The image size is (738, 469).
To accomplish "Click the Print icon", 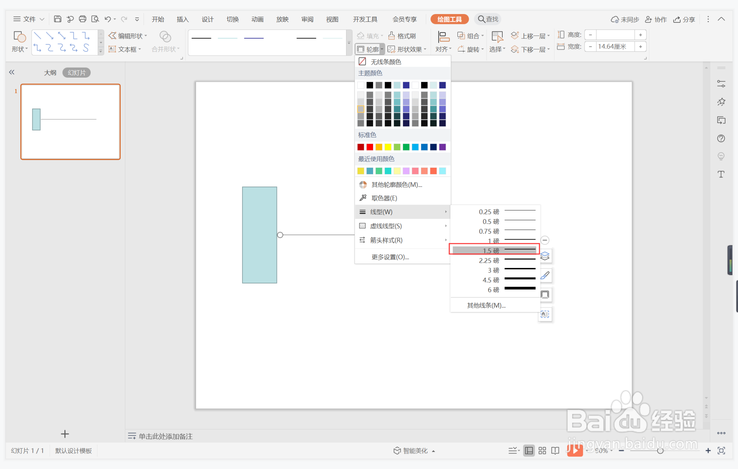I will (x=83, y=19).
